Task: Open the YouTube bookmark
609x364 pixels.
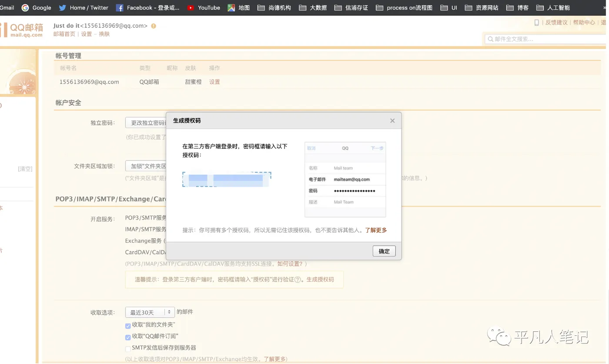Action: (204, 7)
